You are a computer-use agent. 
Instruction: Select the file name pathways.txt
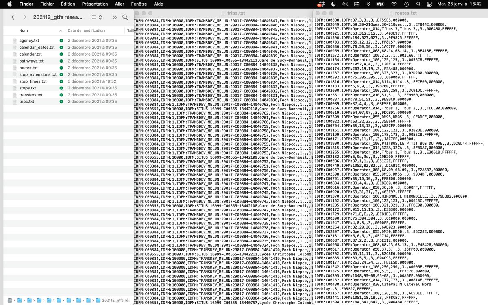(x=31, y=61)
